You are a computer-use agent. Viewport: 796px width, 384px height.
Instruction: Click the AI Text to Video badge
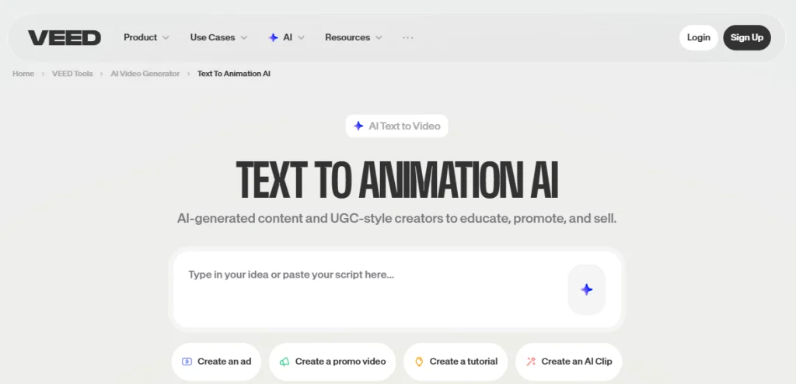396,126
